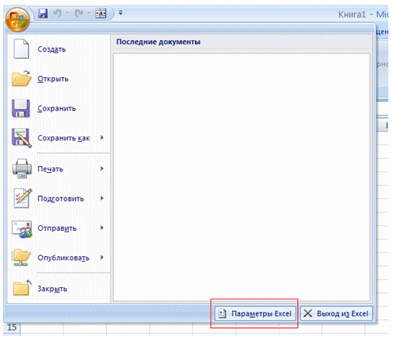393x338 pixels.
Task: Expand the Сохранить как submenu arrow
Action: click(102, 137)
